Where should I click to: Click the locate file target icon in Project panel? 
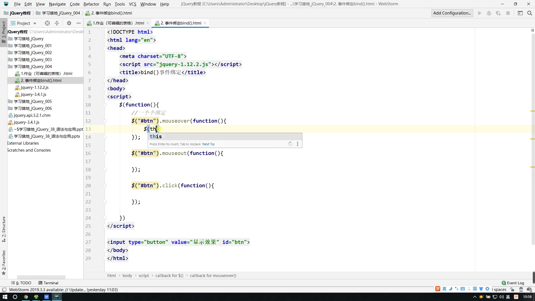(x=47, y=23)
